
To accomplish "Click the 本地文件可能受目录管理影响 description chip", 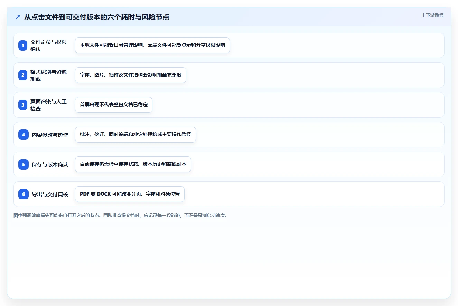I will pos(152,45).
